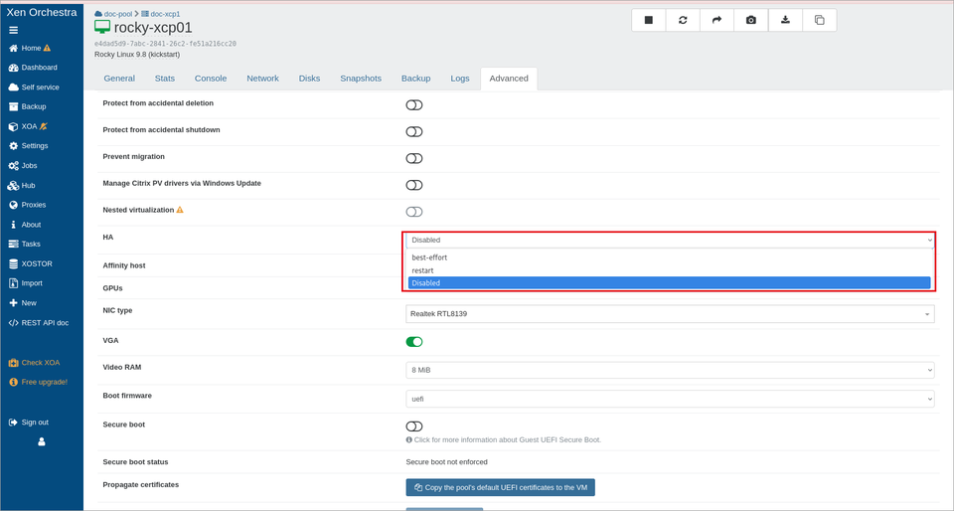954x511 pixels.
Task: Switch to the Disks tab
Action: click(310, 79)
